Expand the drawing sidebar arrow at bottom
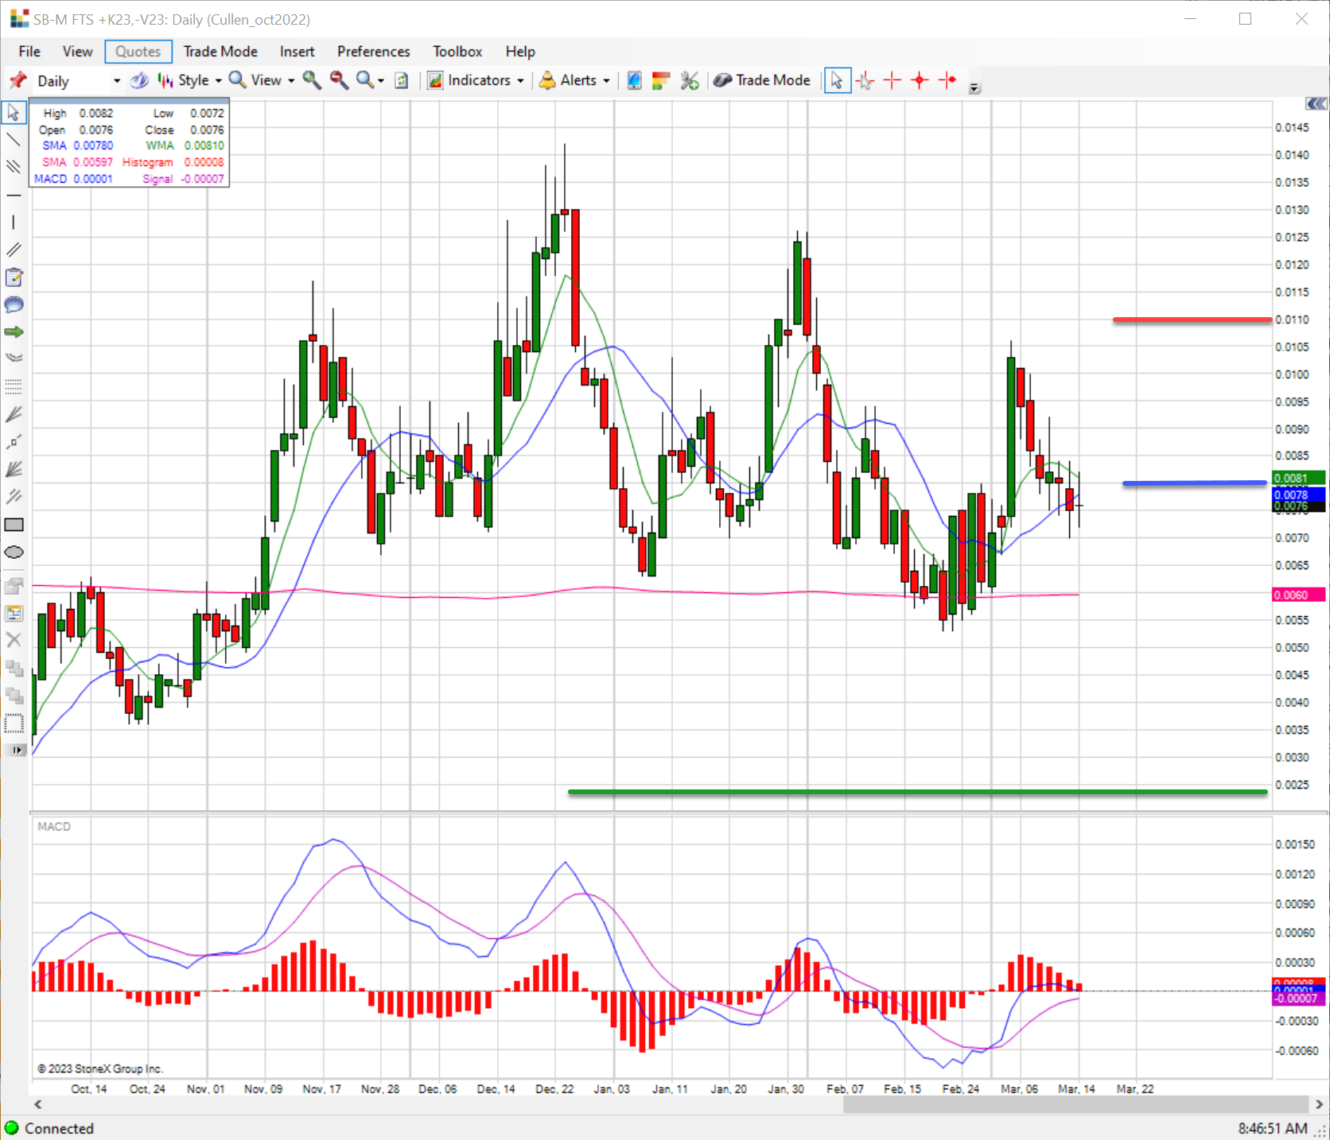The width and height of the screenshot is (1330, 1140). 16,750
